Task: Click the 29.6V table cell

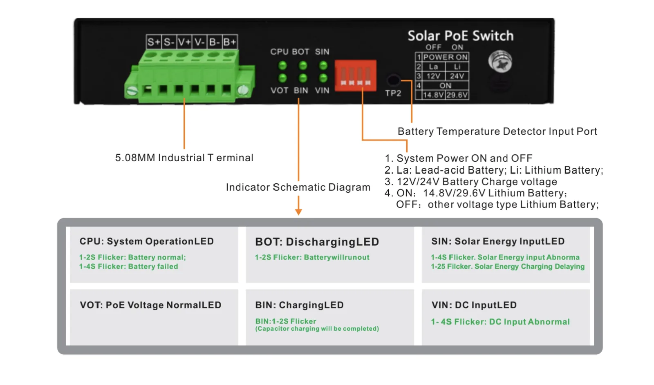Action: [x=457, y=95]
